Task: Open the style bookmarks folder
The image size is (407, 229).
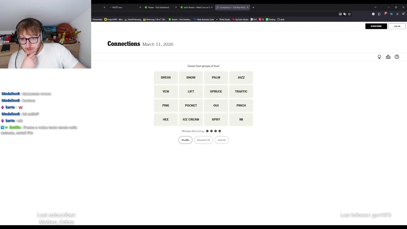Action: [281, 19]
